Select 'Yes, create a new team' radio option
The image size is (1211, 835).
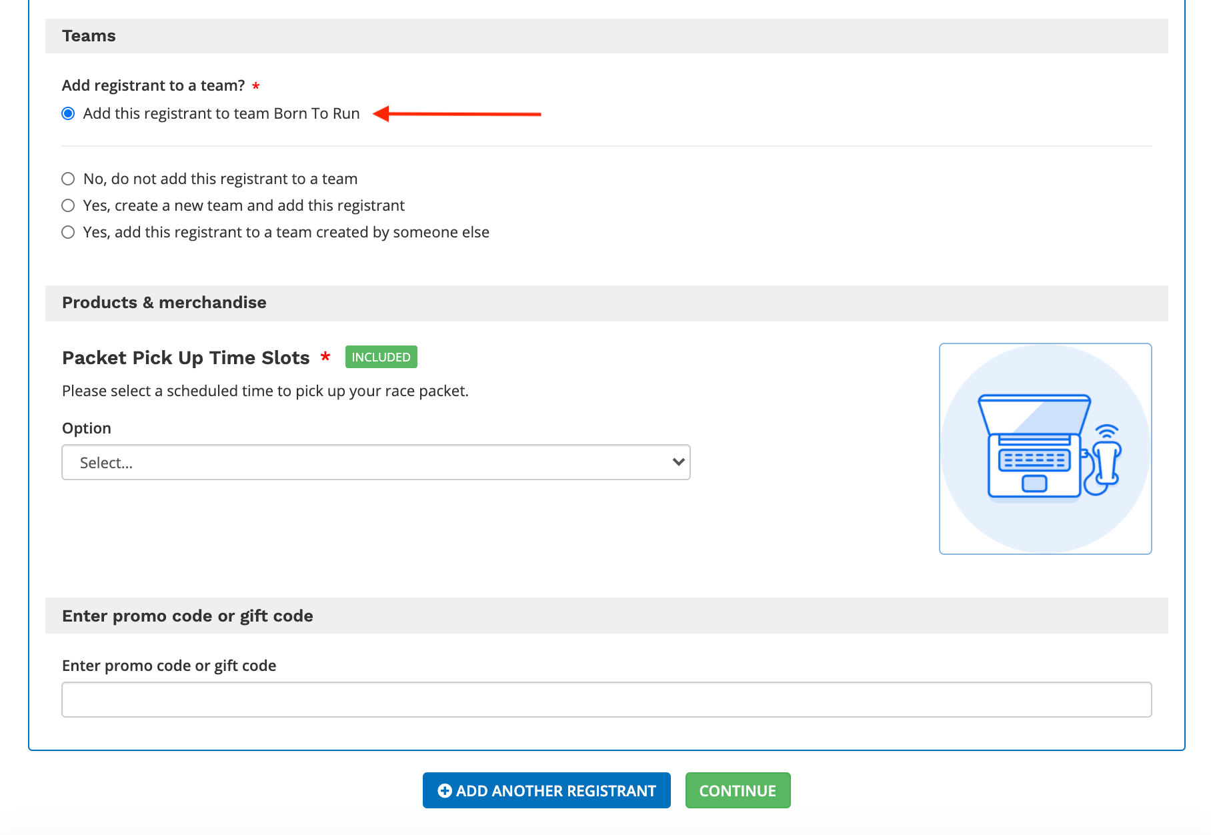coord(68,205)
